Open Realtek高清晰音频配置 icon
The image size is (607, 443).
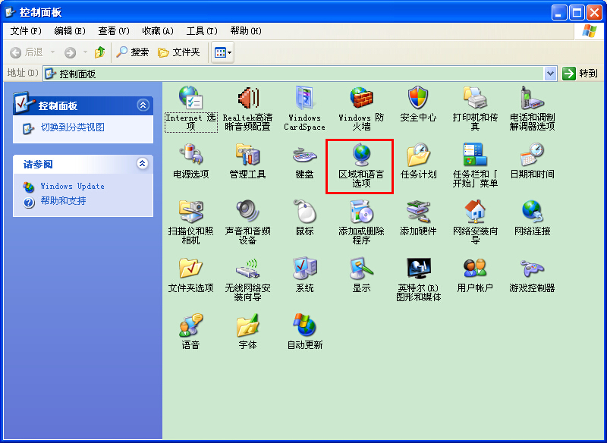coord(248,98)
